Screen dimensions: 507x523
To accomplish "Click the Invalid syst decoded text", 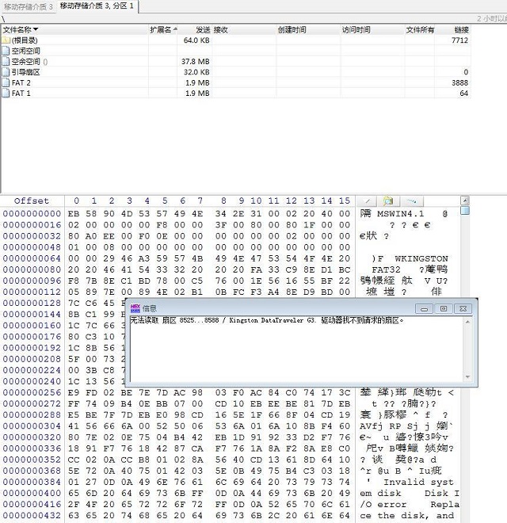I will [x=418, y=483].
